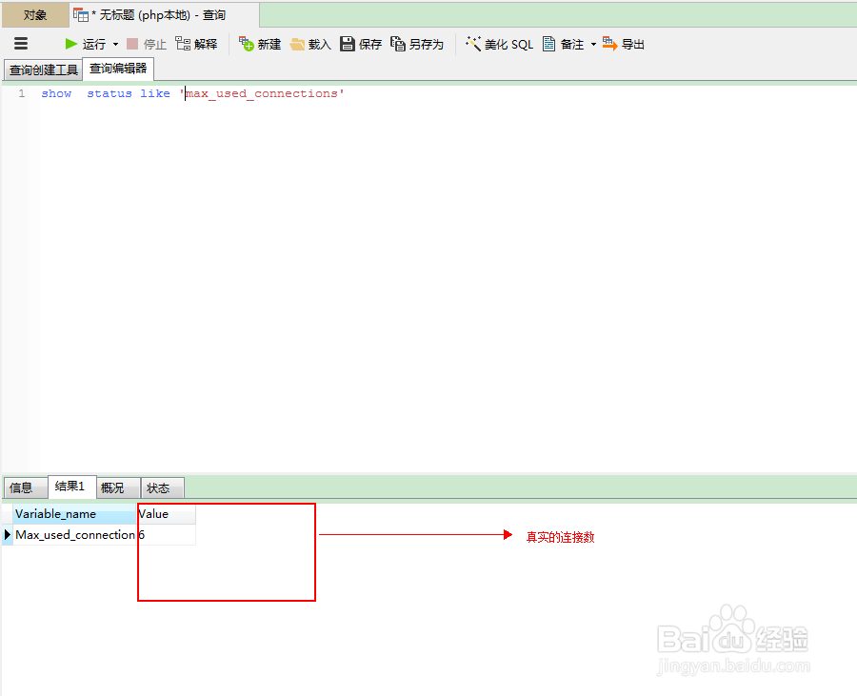The height and width of the screenshot is (696, 857).
Task: Select the Result 1 (结果1) tab
Action: click(x=72, y=487)
